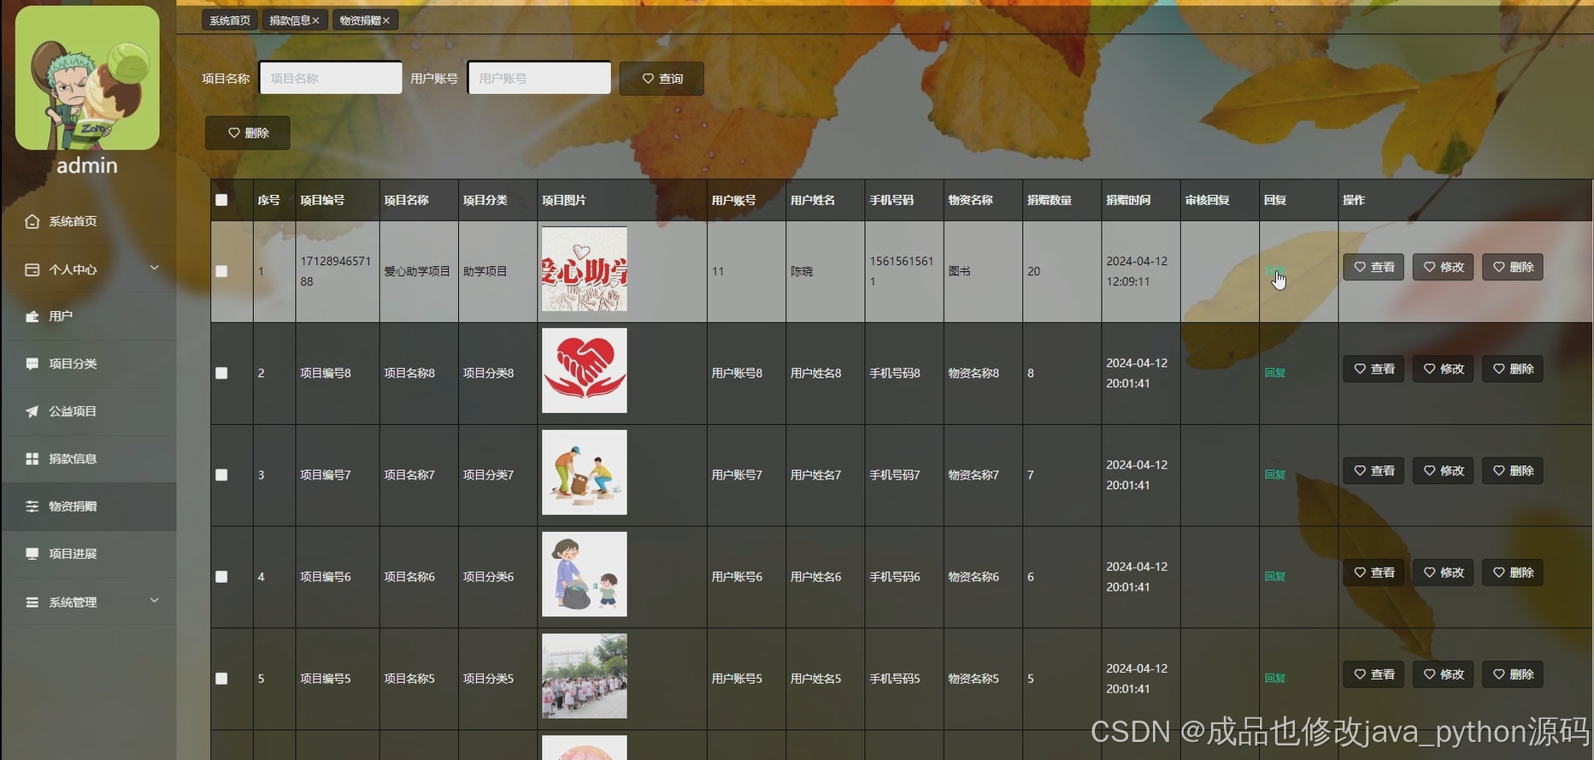Click the 回复 link in the 项目名称5 row

click(x=1274, y=678)
